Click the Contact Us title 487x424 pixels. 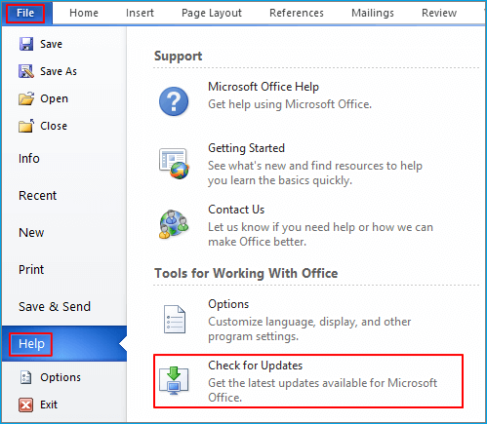[236, 210]
